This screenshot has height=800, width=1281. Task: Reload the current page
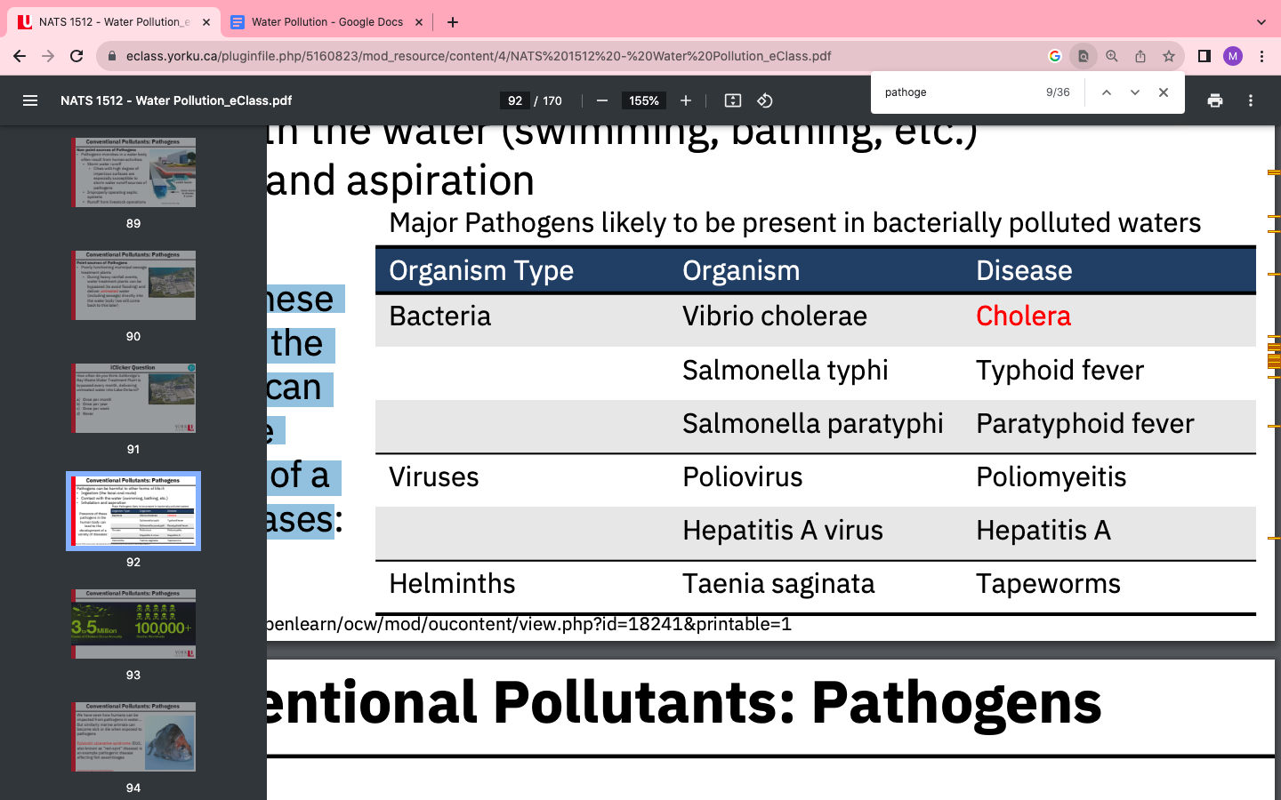77,56
